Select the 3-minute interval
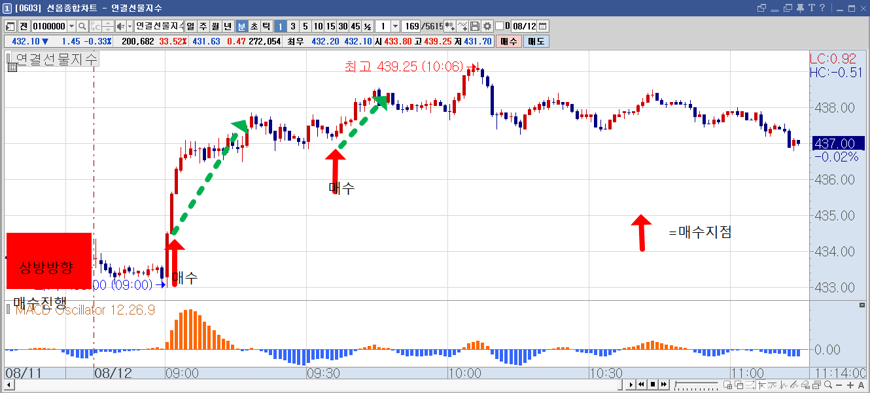 292,26
